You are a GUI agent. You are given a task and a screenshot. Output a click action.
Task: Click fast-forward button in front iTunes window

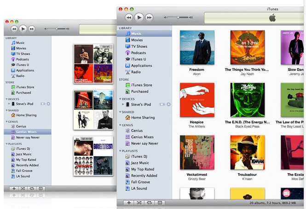pyautogui.click(x=149, y=17)
